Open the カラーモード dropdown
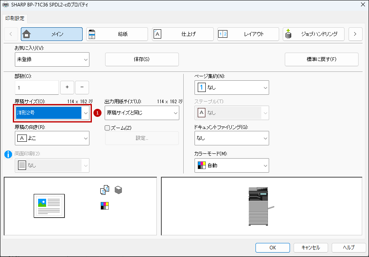Viewport: 369px width, 257px height. coord(231,165)
